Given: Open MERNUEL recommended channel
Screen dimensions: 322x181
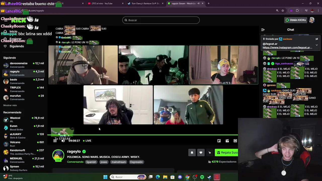Looking at the screenshot, I should pos(24,160).
